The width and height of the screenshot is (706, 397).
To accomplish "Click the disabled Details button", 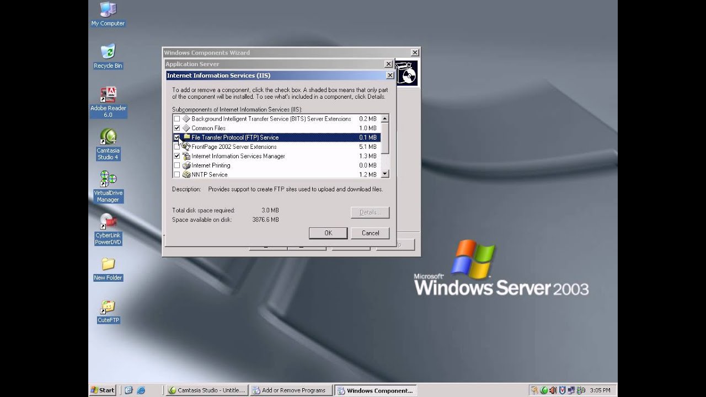I will [370, 212].
